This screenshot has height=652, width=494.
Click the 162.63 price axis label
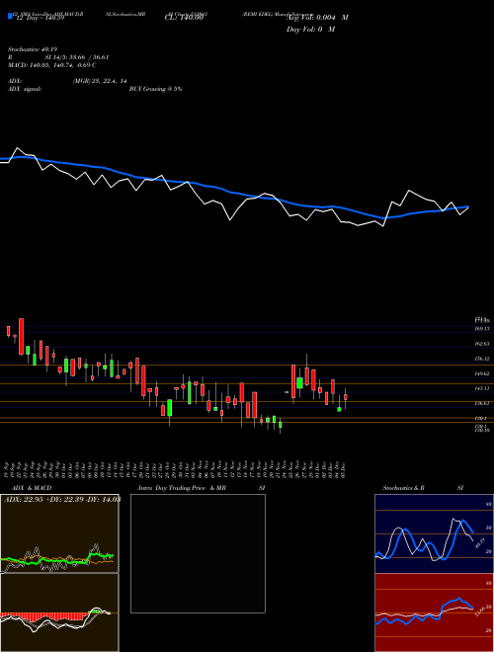click(482, 344)
